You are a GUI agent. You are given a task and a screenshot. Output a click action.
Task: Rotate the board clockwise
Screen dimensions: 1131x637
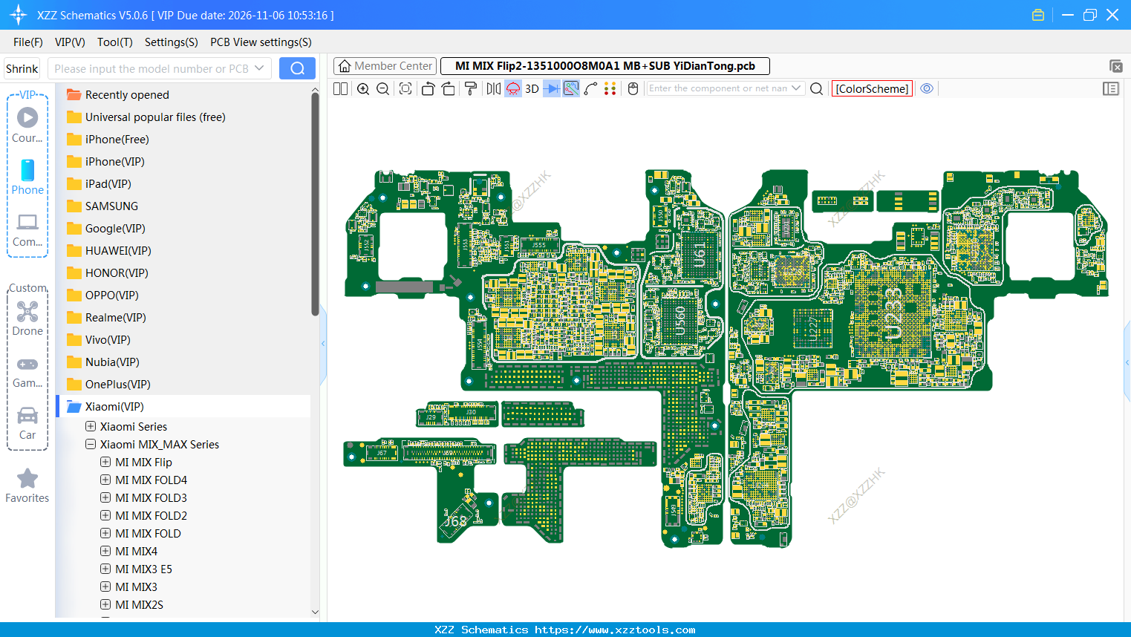point(448,88)
